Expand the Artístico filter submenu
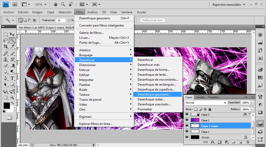The height and width of the screenshot is (147, 266). click(104, 50)
